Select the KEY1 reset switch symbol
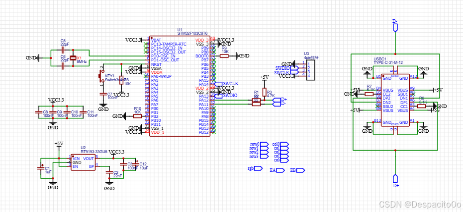Screen dimensions: 463x212 102,76
